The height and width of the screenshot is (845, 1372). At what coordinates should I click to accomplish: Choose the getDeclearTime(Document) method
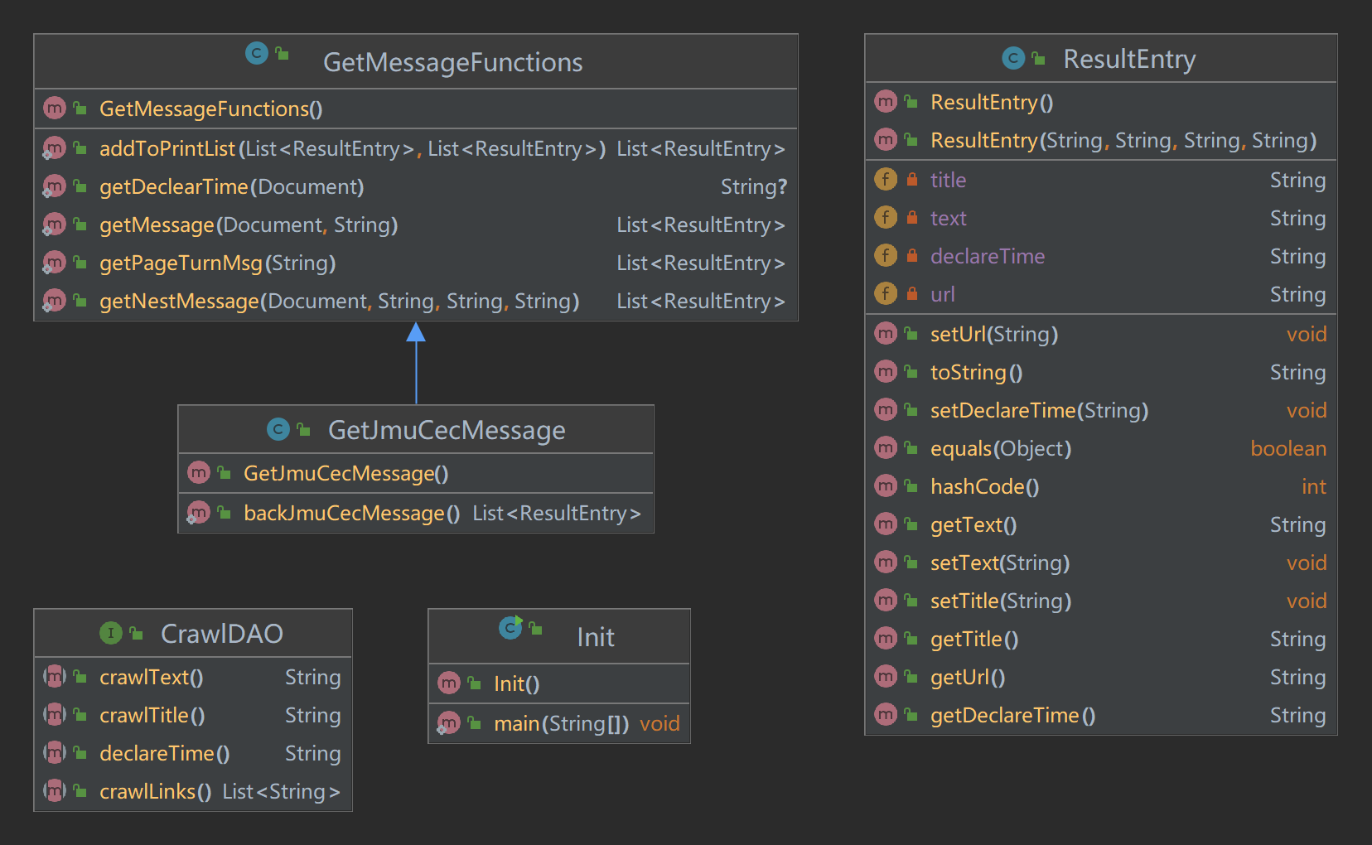click(x=231, y=187)
